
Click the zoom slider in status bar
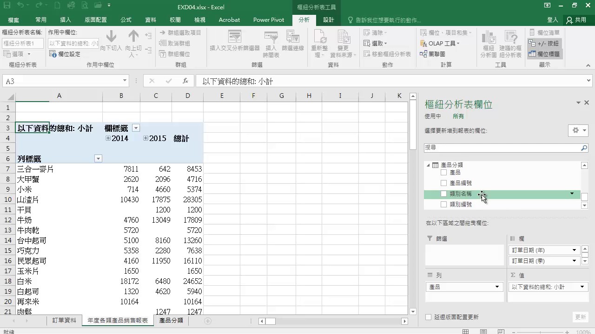(541, 332)
